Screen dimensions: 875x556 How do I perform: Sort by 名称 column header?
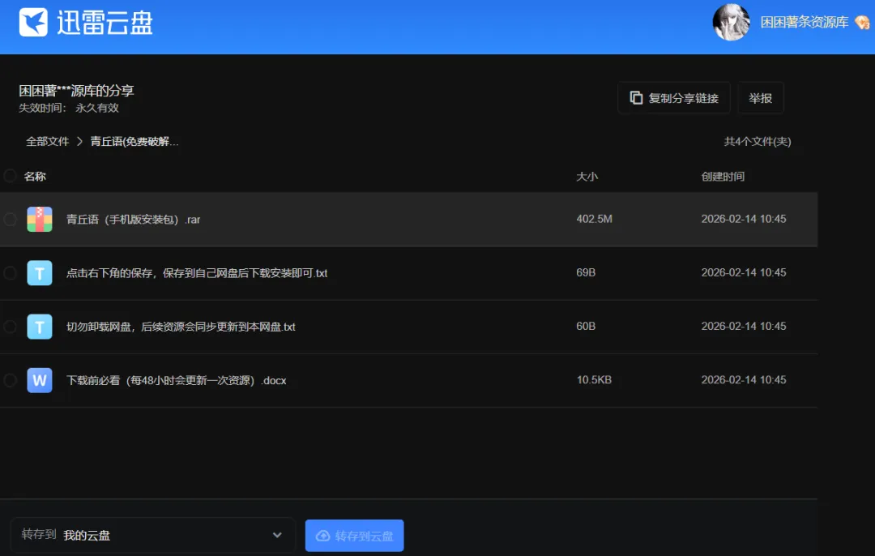click(x=35, y=177)
